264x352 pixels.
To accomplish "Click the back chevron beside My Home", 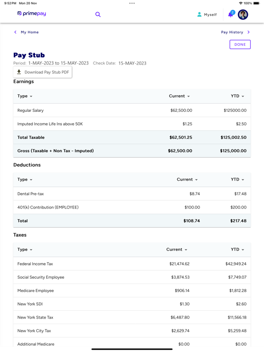I will click(15, 32).
